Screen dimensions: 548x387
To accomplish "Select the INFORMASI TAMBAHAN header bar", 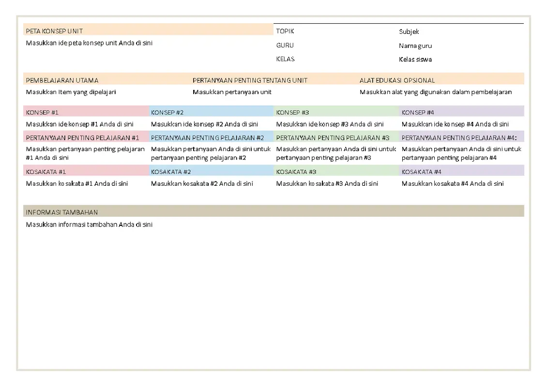I will (274, 212).
